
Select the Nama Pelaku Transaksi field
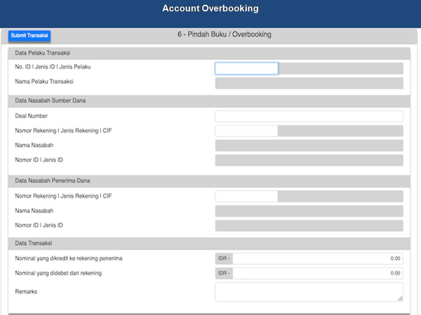pos(309,83)
